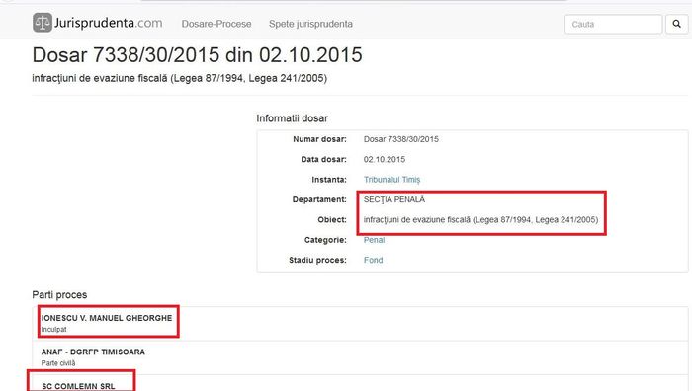Viewport: 692px width, 391px height.
Task: Click the Jurisprudenta scales logo icon
Action: [x=43, y=23]
